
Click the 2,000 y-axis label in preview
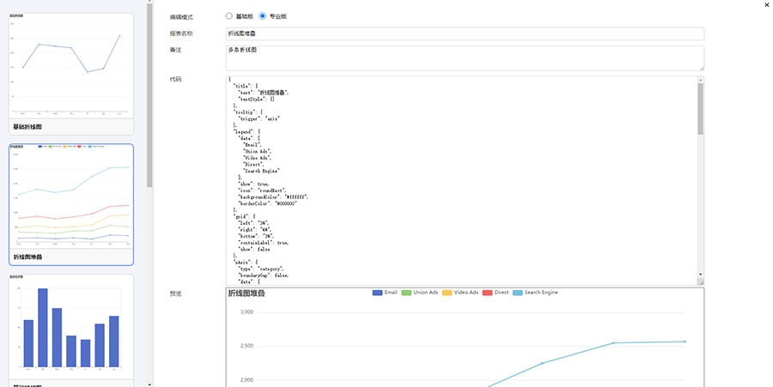[x=247, y=380]
